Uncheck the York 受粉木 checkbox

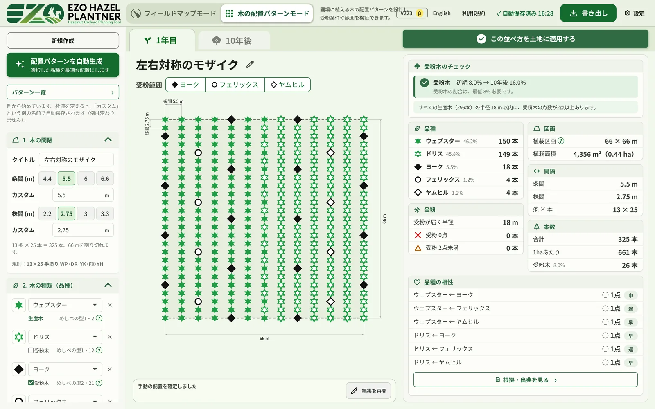tap(31, 383)
